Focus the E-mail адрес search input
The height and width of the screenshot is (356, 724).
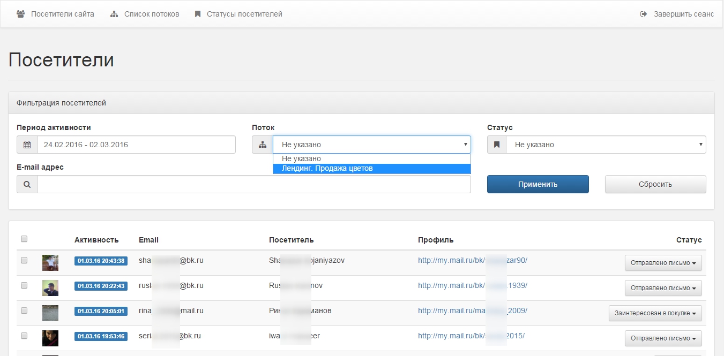[x=253, y=184]
